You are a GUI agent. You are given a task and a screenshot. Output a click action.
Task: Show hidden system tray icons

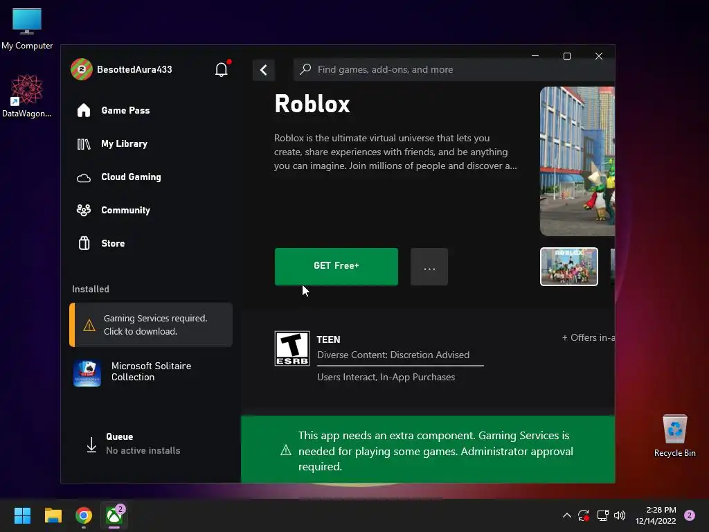(566, 515)
